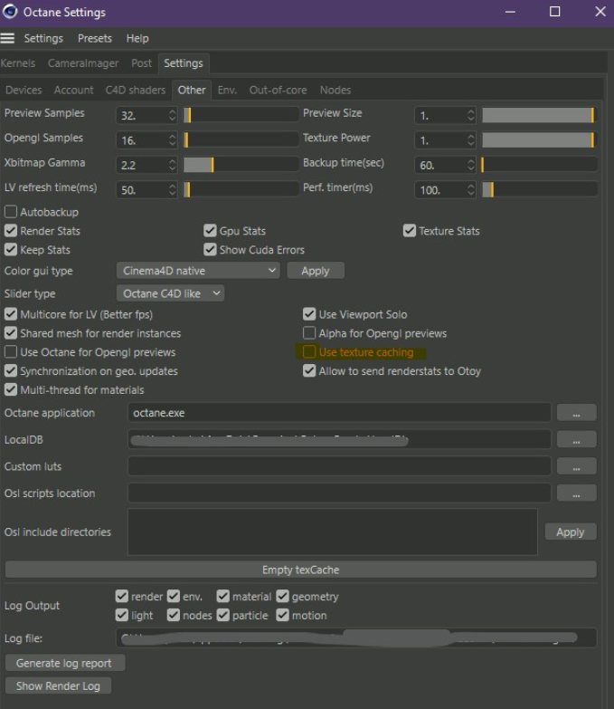614x709 pixels.
Task: Enable the Autobackup checkbox
Action: tap(11, 212)
